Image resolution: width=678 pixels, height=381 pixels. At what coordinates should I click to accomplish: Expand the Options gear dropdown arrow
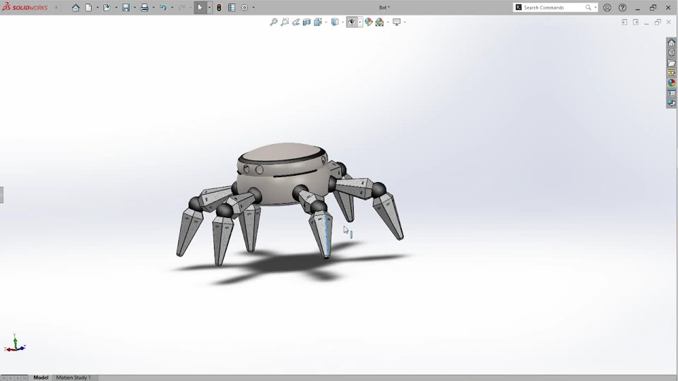[254, 8]
